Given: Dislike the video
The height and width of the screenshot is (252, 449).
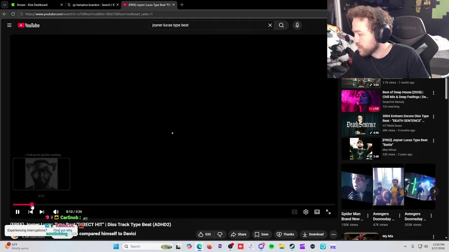Looking at the screenshot, I should tap(220, 234).
